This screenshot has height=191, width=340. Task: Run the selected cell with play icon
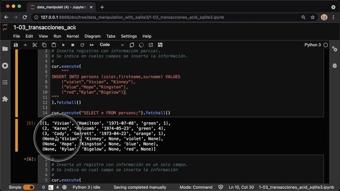63,45
